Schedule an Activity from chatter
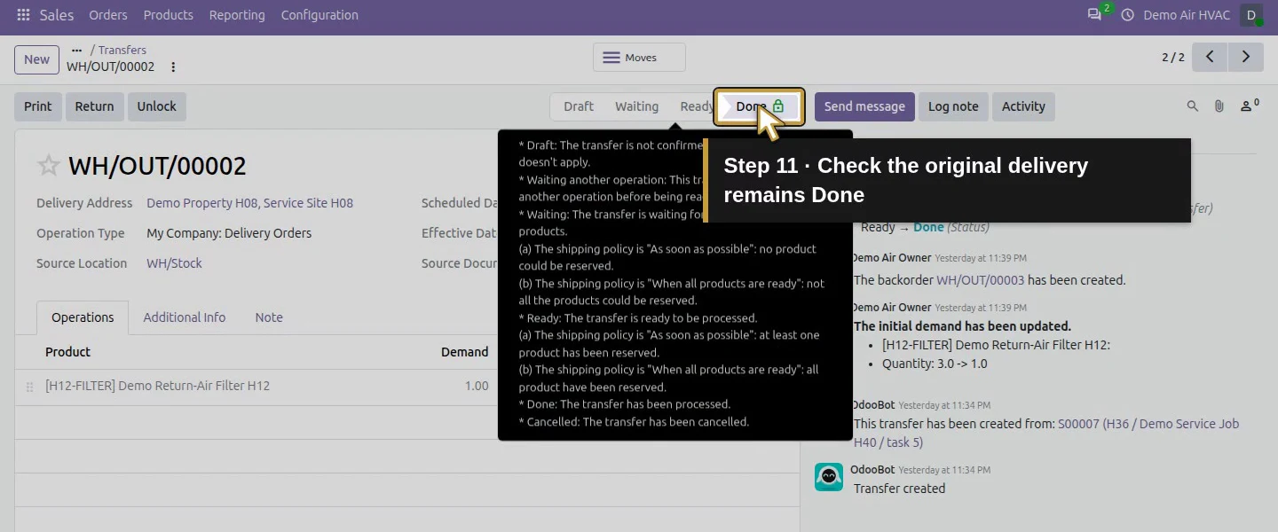Image resolution: width=1278 pixels, height=532 pixels. pyautogui.click(x=1023, y=106)
